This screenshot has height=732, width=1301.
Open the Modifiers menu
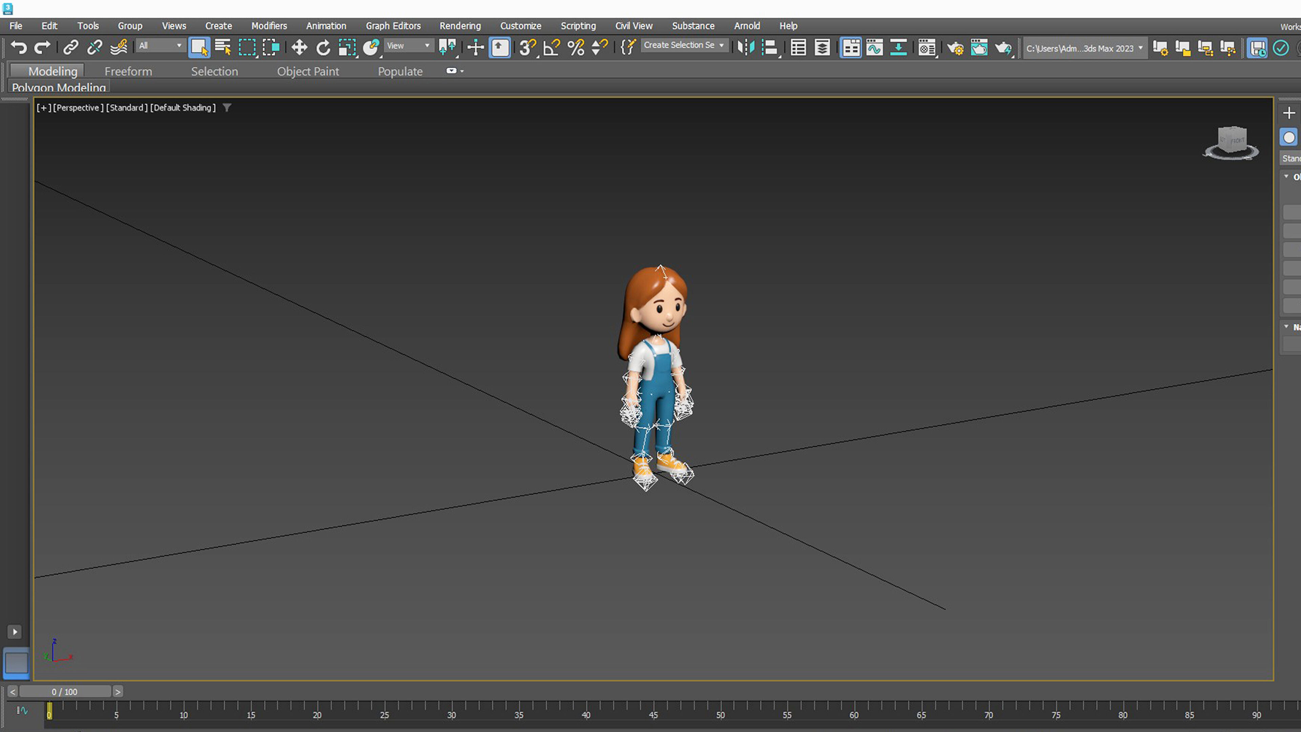pos(269,26)
